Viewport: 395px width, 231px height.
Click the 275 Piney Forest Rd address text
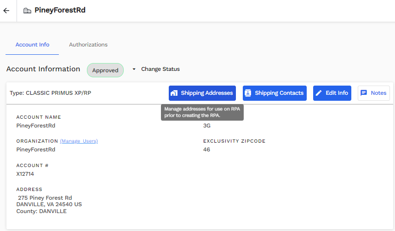pyautogui.click(x=45, y=198)
